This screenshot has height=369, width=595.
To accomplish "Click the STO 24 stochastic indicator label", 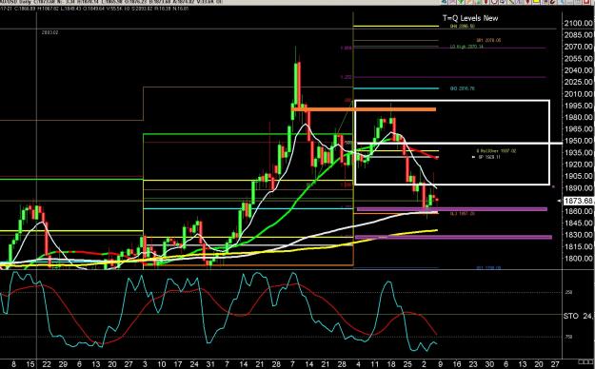I will [x=579, y=316].
